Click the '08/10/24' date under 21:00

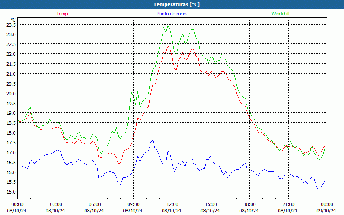click(x=288, y=211)
